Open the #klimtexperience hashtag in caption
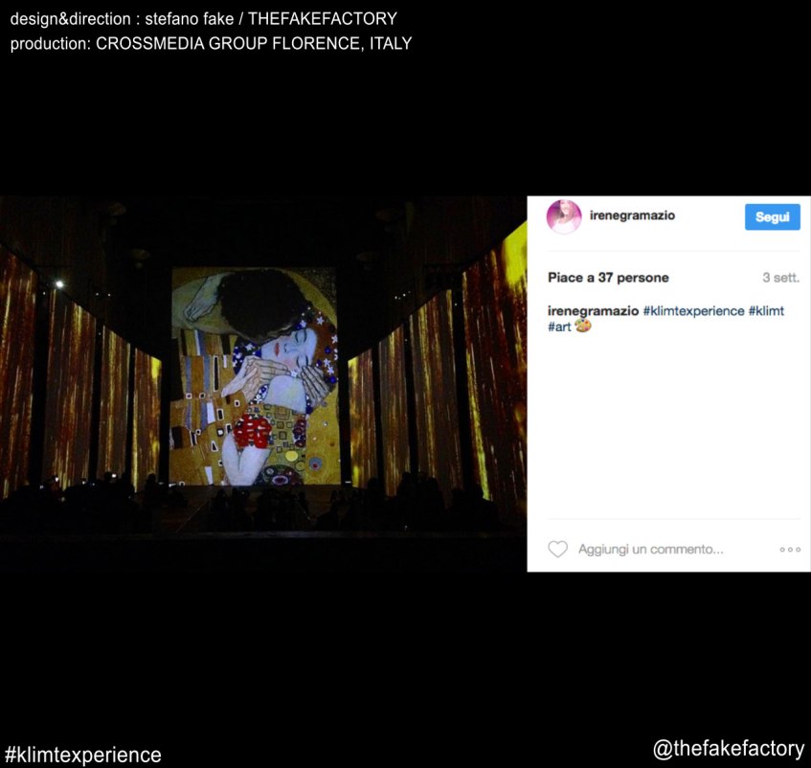Screen dimensions: 811x768 point(693,311)
